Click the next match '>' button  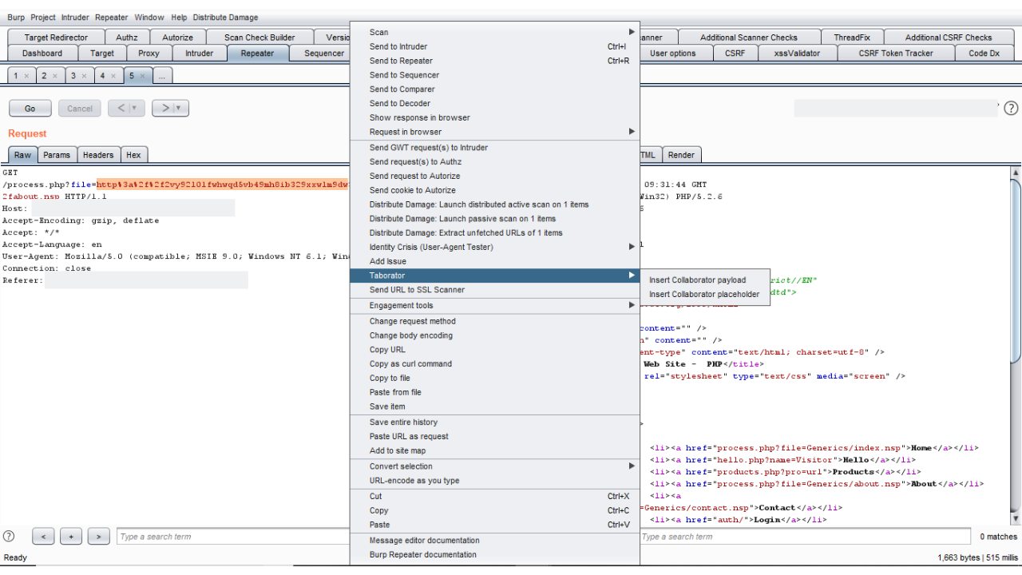click(99, 537)
